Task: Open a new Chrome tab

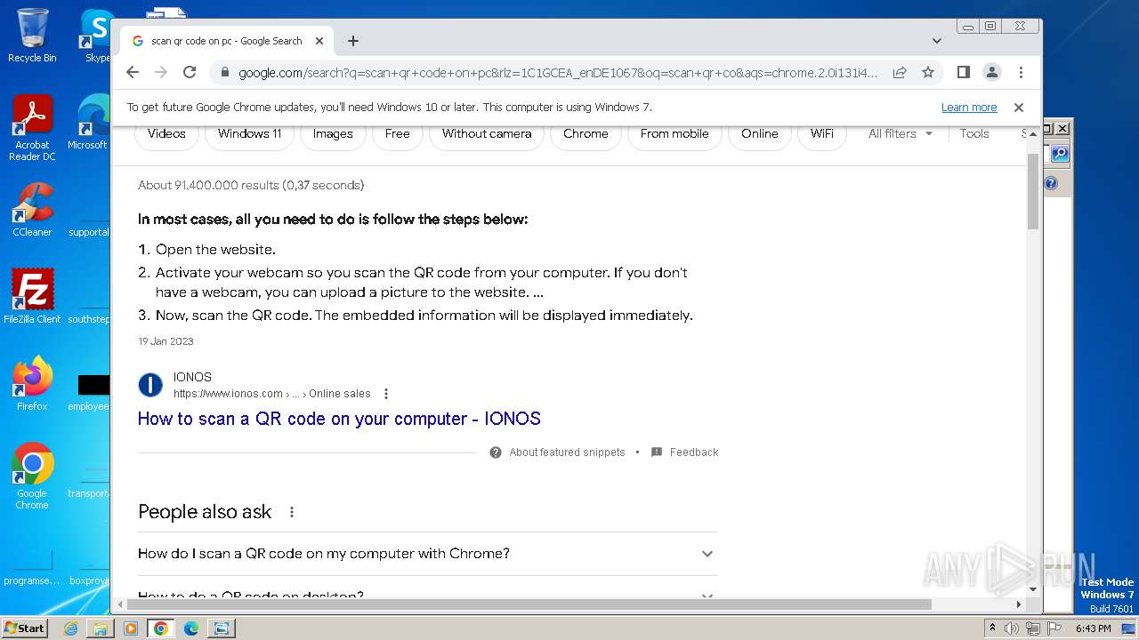Action: click(353, 41)
